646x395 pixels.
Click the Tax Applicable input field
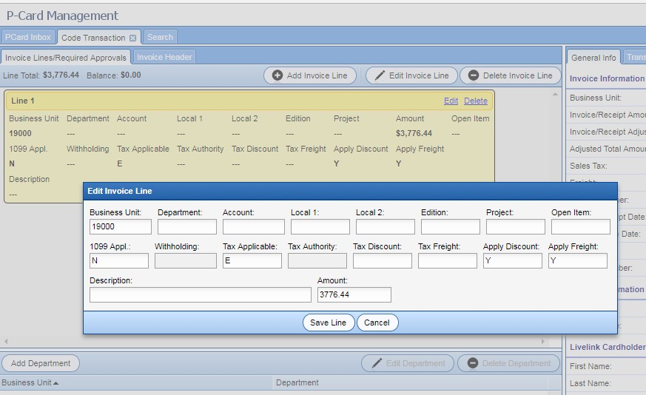(x=252, y=260)
